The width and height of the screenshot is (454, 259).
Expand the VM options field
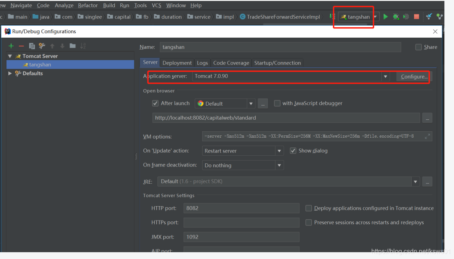(427, 136)
